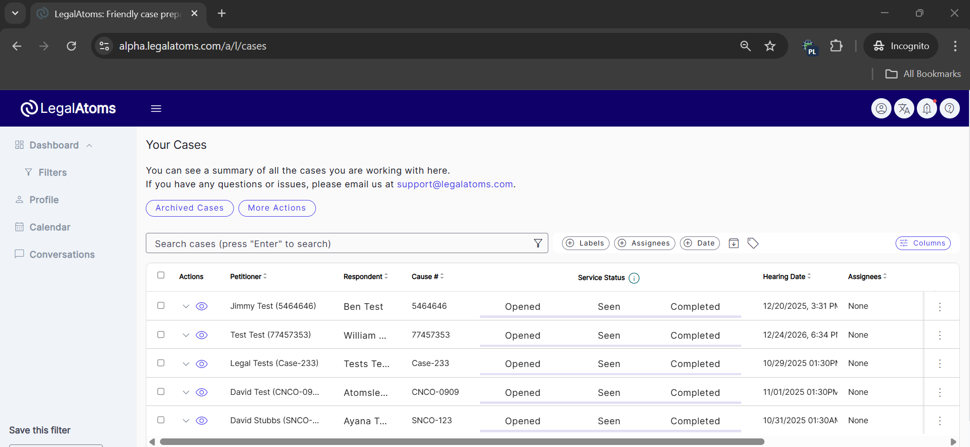Viewport: 970px width, 447px height.
Task: Click the language translate icon in header
Action: click(904, 108)
